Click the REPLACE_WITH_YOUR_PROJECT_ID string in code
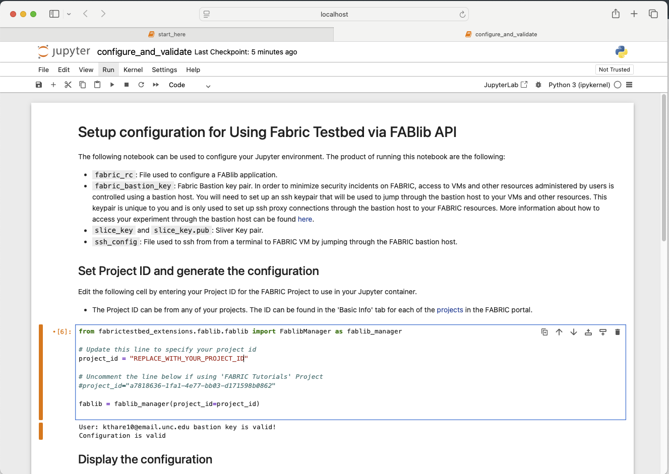Image resolution: width=669 pixels, height=474 pixels. pyautogui.click(x=189, y=359)
